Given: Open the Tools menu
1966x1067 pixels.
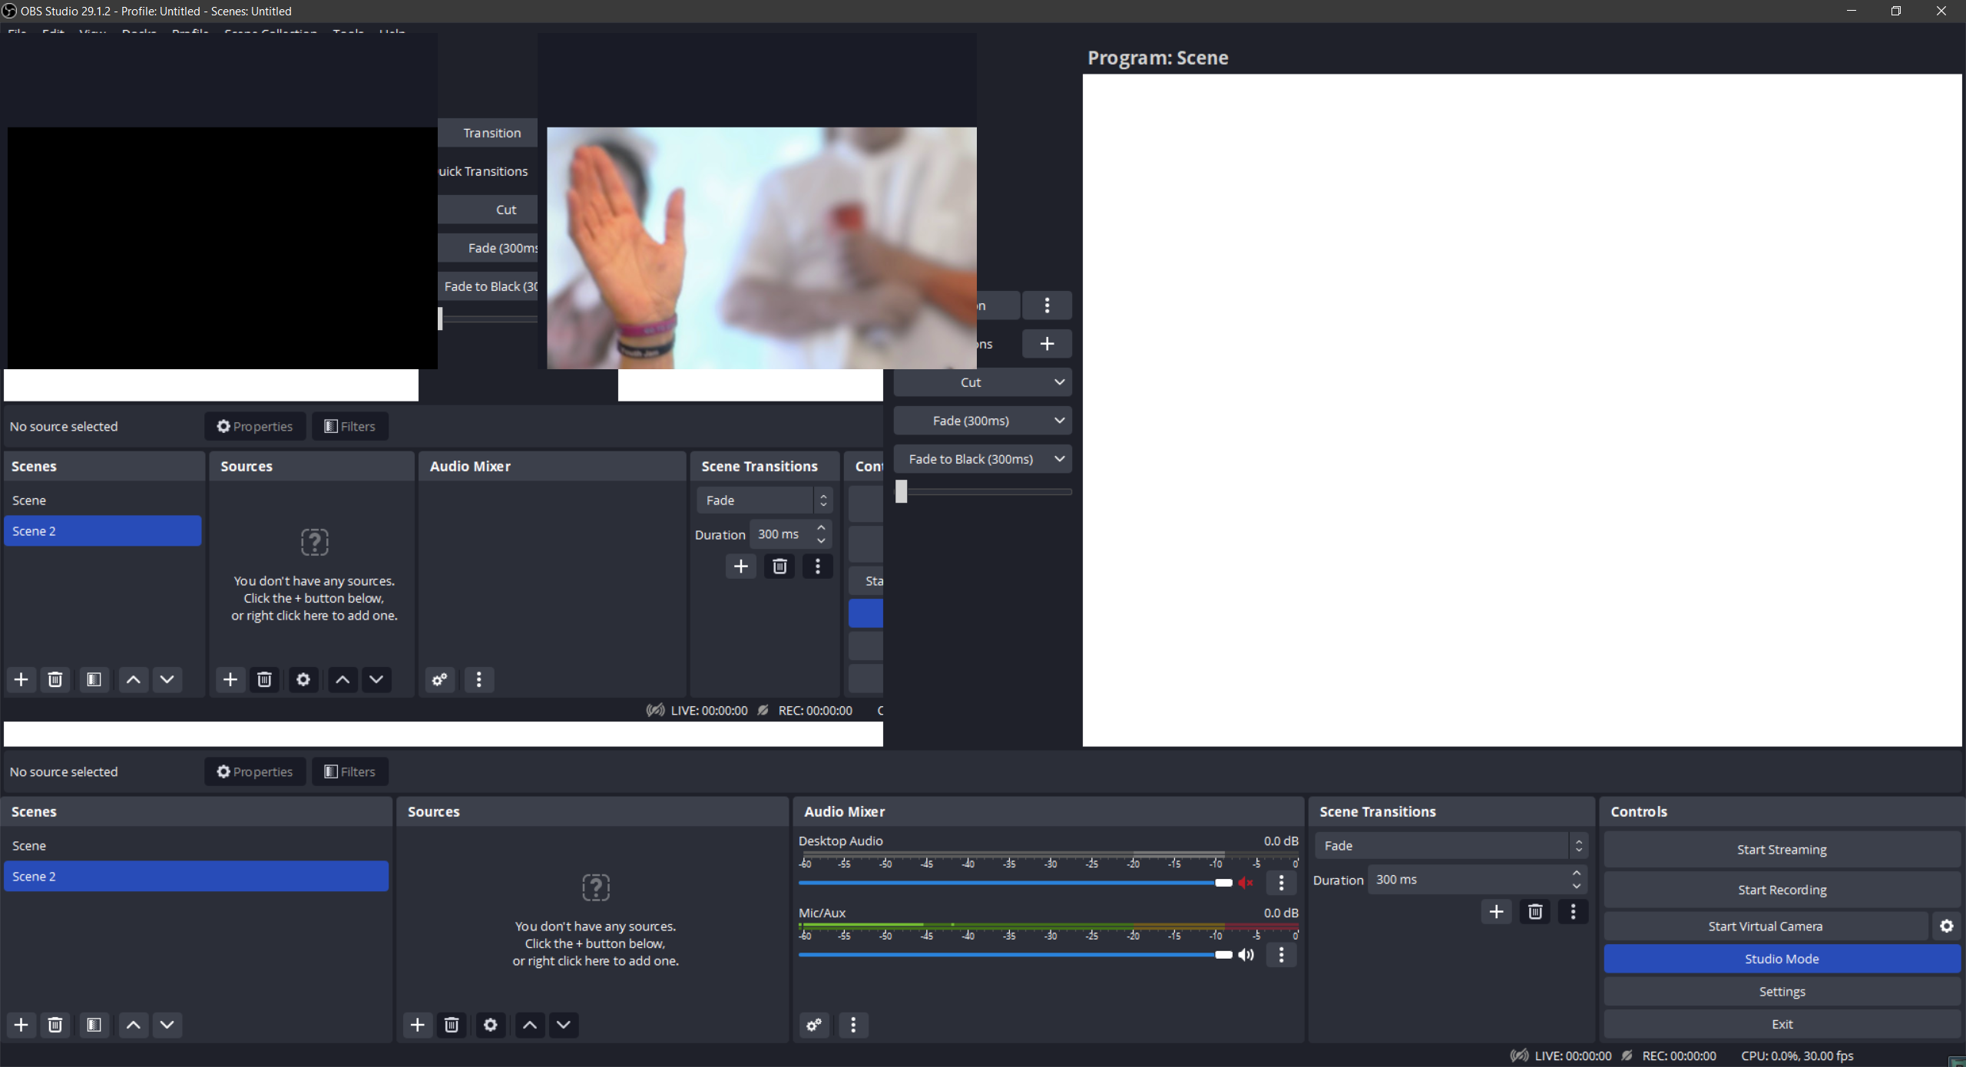Looking at the screenshot, I should [x=347, y=32].
